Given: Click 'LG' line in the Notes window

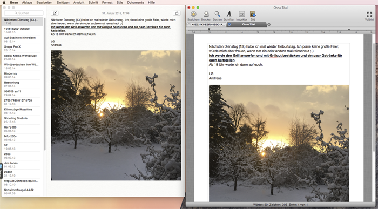Looking at the screenshot, I should (x=53, y=41).
